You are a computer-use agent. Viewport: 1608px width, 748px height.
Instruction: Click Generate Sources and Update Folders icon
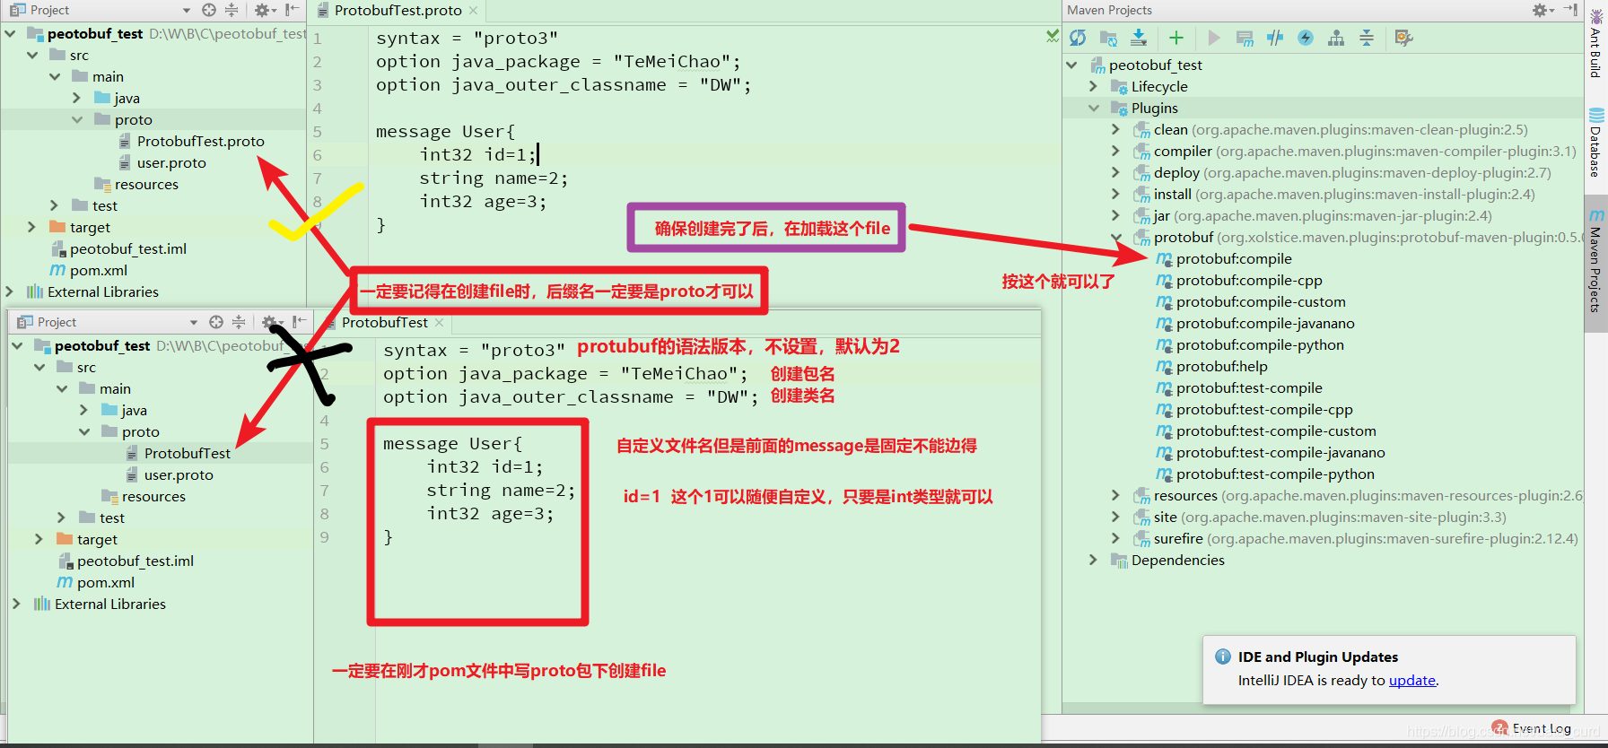(x=1109, y=38)
